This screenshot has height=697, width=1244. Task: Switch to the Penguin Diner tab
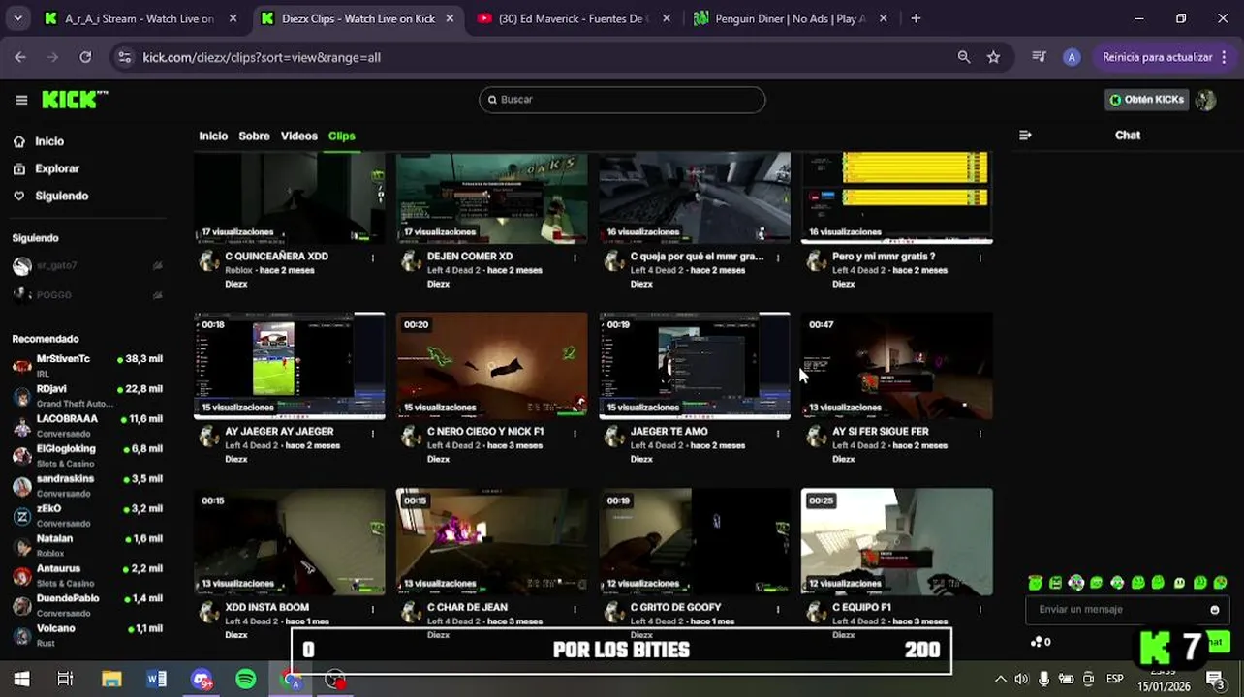[x=790, y=18]
